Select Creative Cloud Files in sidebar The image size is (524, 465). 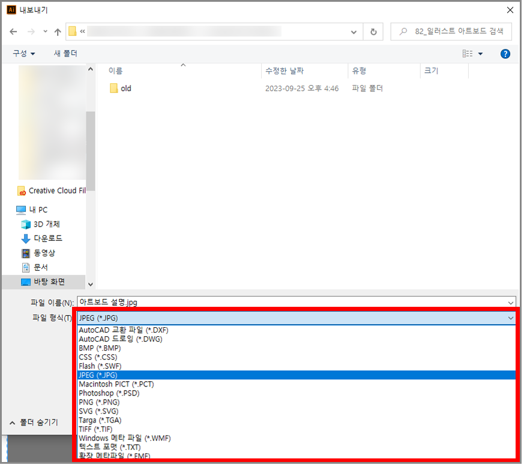[56, 191]
